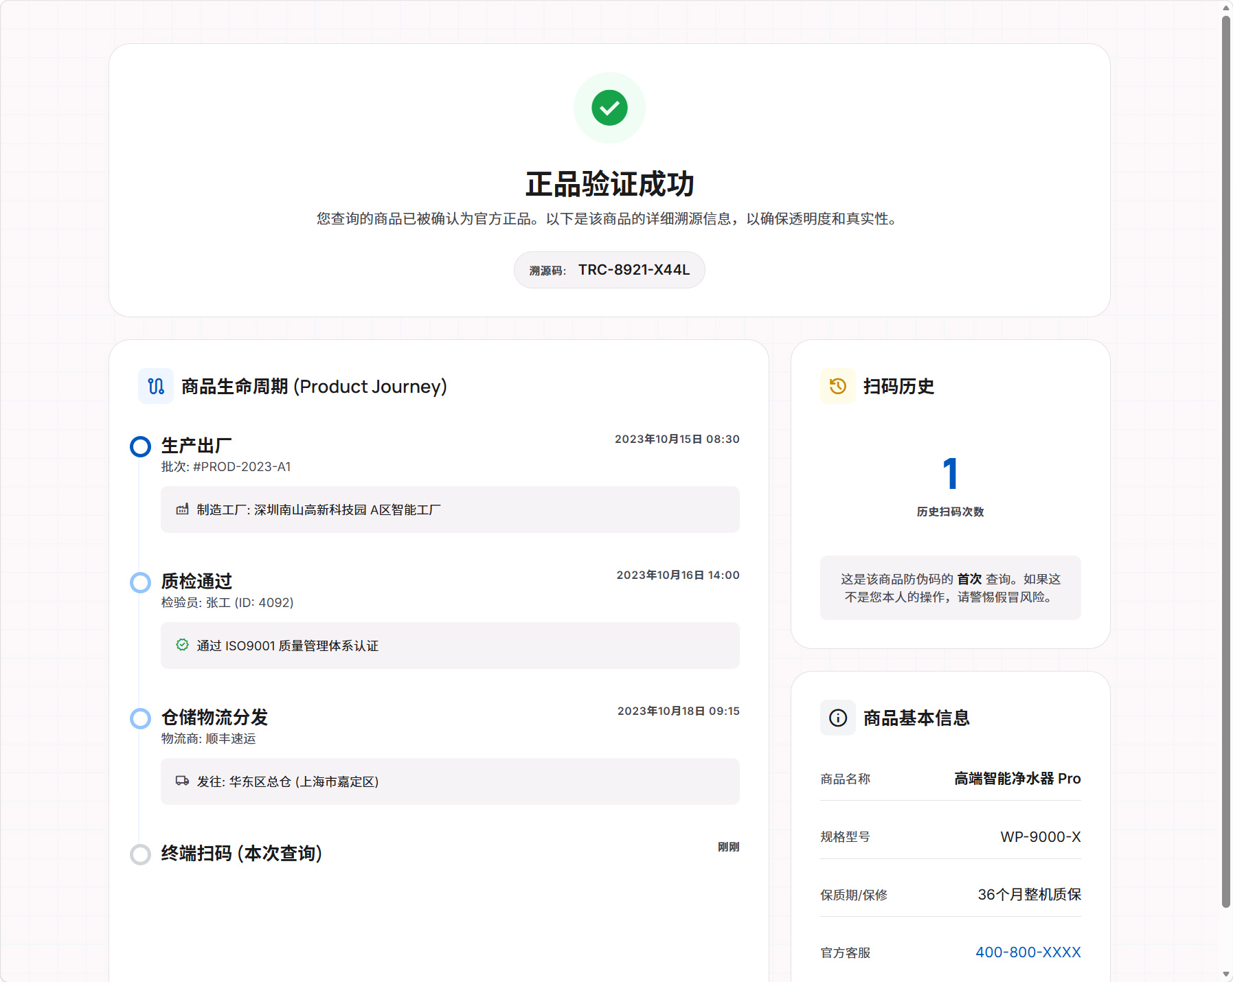
Task: Click model value WP-9000-X
Action: click(x=1041, y=837)
